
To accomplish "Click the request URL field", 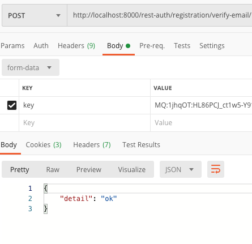I will click(x=160, y=15).
